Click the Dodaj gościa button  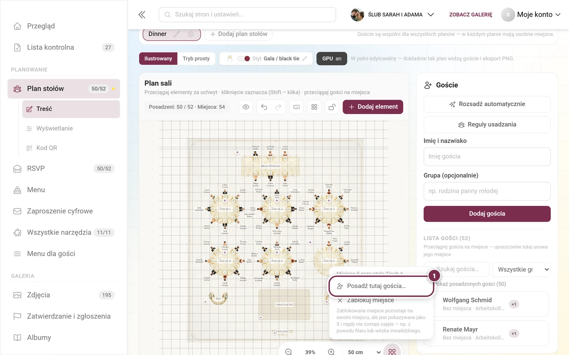[487, 214]
